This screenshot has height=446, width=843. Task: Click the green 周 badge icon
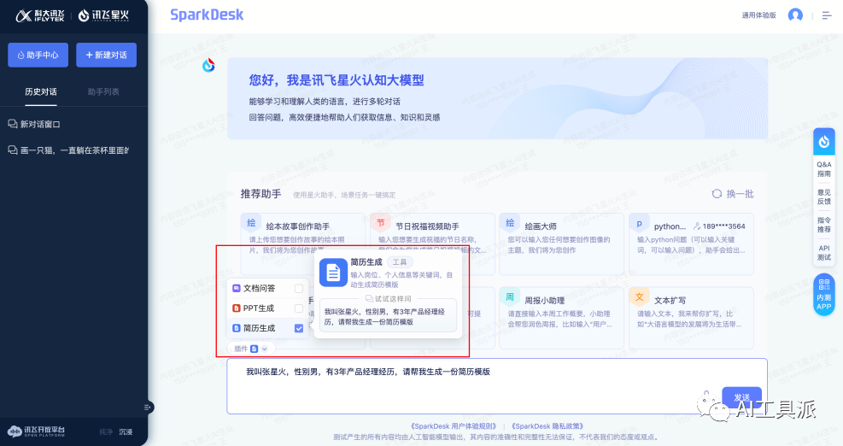510,297
